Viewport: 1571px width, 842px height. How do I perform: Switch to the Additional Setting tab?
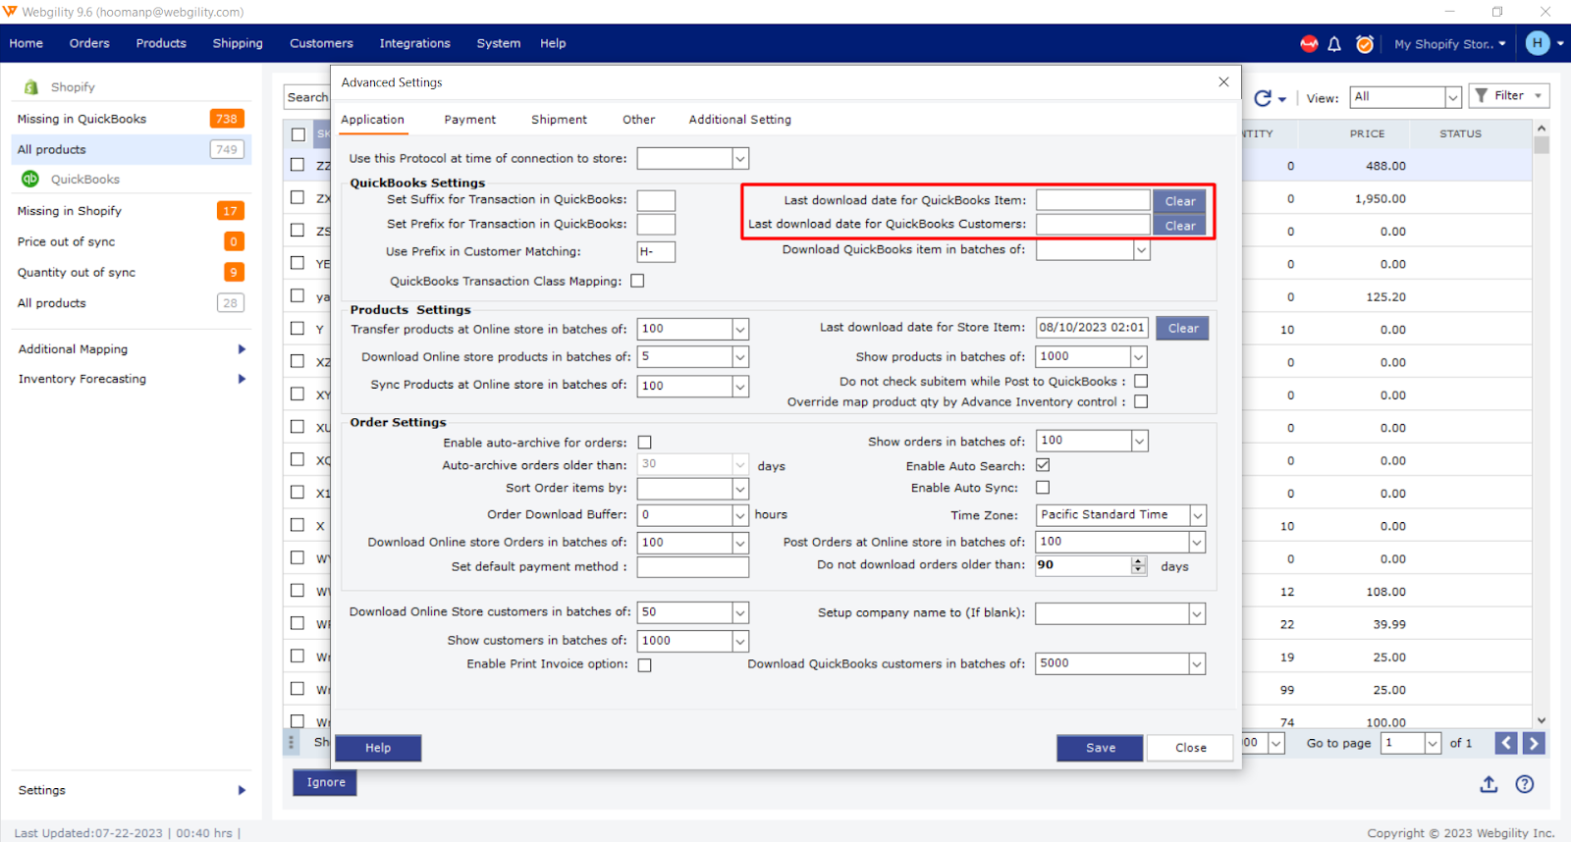[739, 120]
